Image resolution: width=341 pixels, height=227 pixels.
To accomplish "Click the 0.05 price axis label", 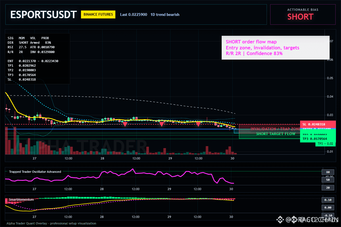I will coord(330,78).
